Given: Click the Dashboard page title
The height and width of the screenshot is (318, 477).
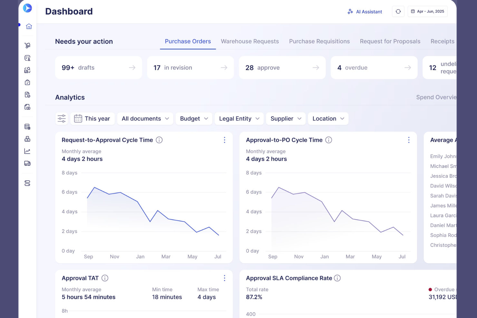Looking at the screenshot, I should tap(69, 11).
